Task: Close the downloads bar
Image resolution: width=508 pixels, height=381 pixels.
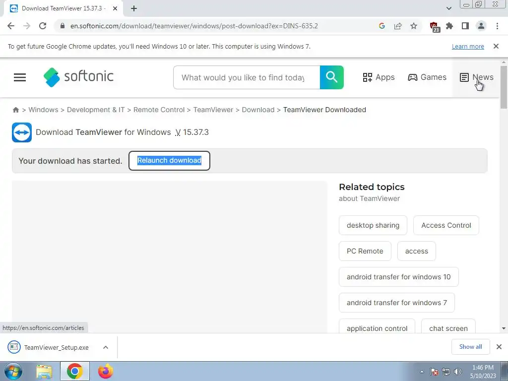Action: click(499, 347)
